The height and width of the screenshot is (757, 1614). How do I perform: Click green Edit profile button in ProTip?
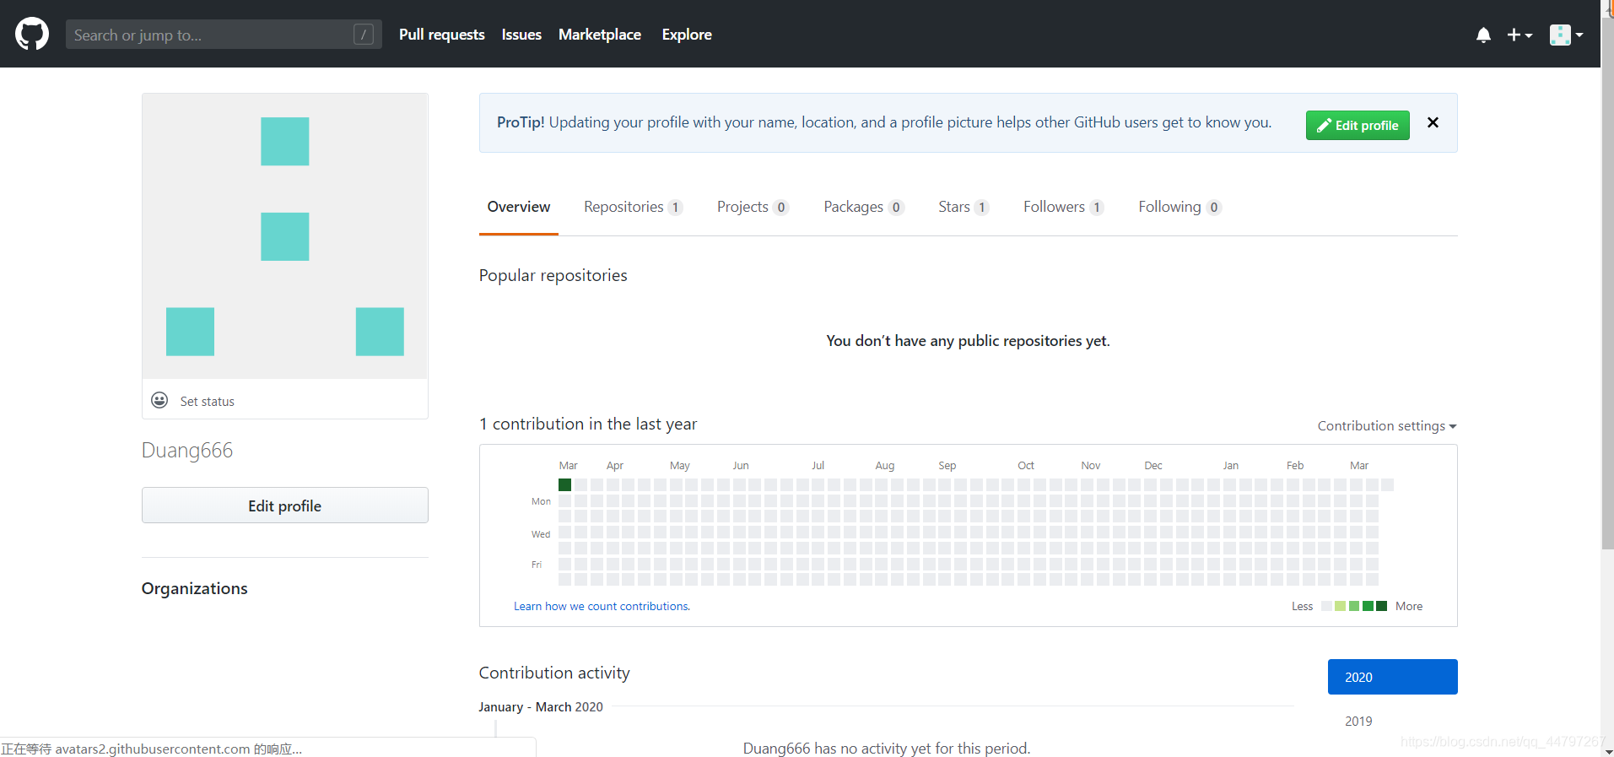1358,125
